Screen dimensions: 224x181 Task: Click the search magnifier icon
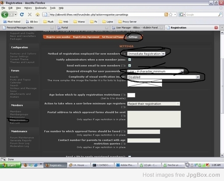220,14
